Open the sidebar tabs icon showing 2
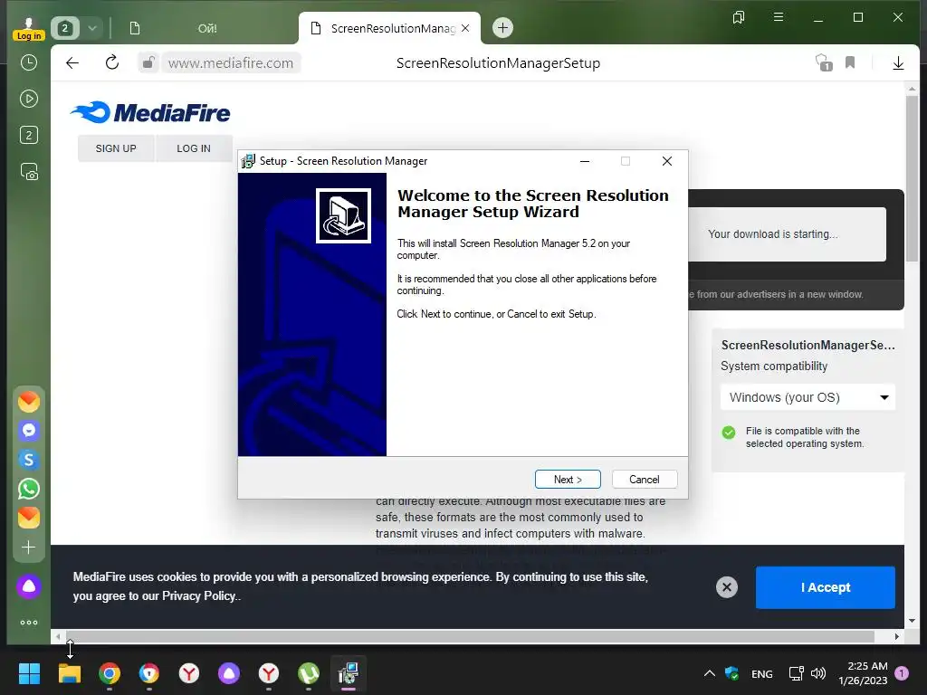The image size is (927, 695). click(x=28, y=135)
